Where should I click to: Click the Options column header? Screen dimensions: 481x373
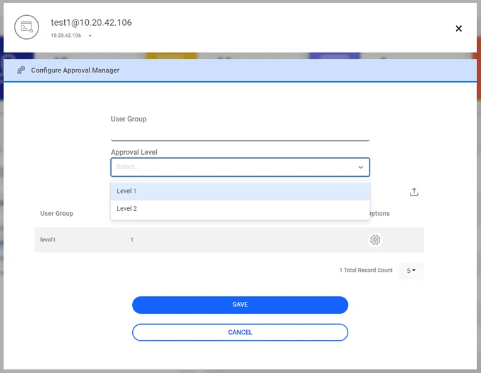(x=380, y=213)
